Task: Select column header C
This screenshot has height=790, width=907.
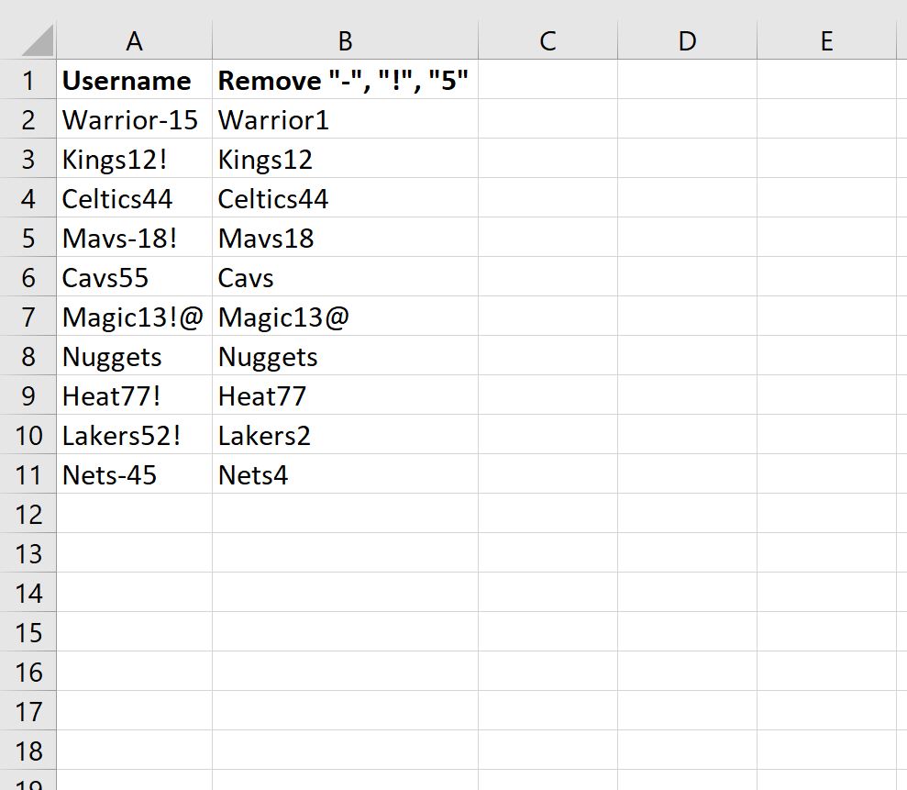Action: click(x=548, y=40)
